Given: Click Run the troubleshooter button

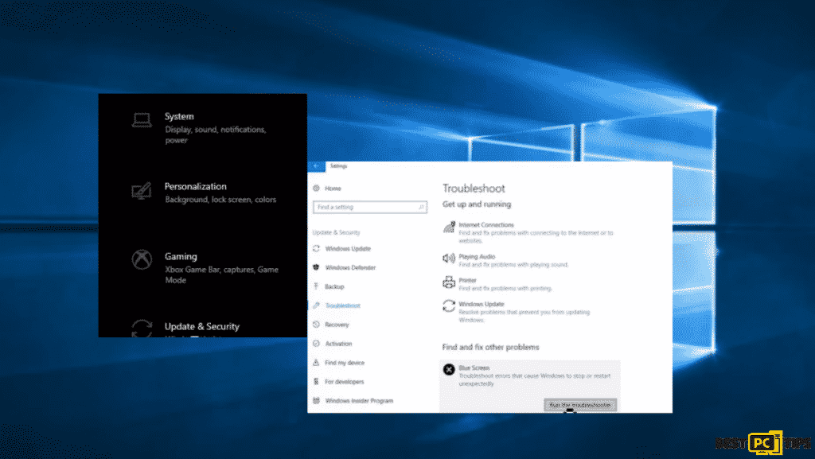Looking at the screenshot, I should [580, 405].
